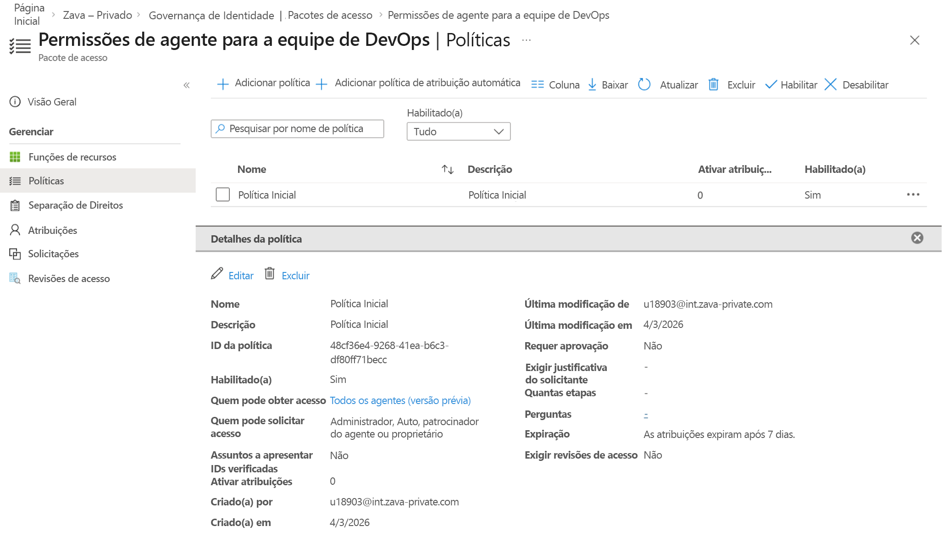Click the toolbar Excluir label

tap(741, 85)
